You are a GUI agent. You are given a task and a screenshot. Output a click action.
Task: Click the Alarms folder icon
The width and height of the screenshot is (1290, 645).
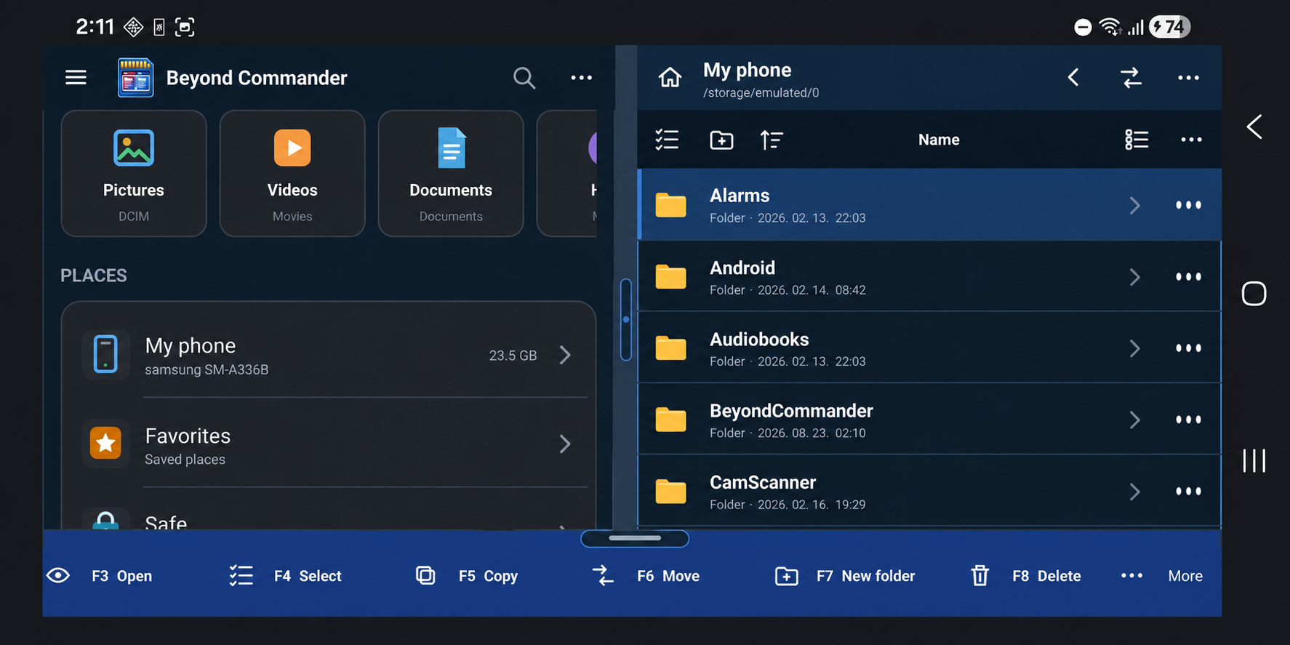tap(670, 205)
